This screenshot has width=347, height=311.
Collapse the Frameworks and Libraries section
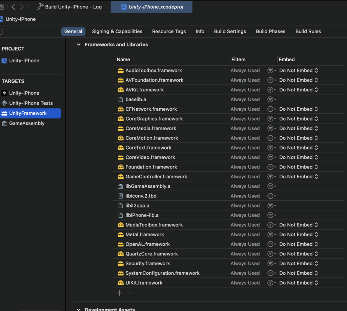pyautogui.click(x=79, y=45)
